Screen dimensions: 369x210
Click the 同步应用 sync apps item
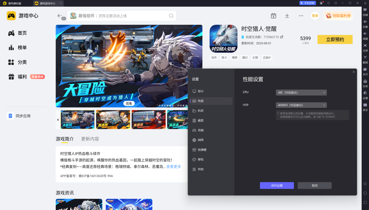pyautogui.click(x=19, y=116)
